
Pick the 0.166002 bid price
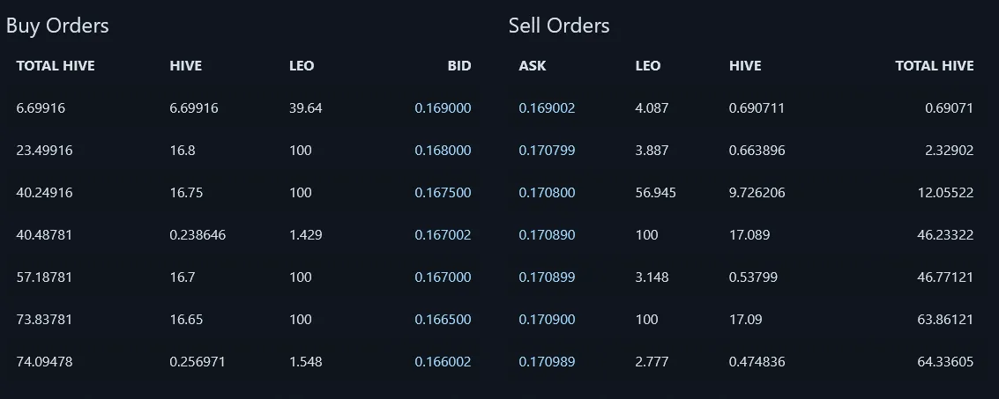[443, 361]
